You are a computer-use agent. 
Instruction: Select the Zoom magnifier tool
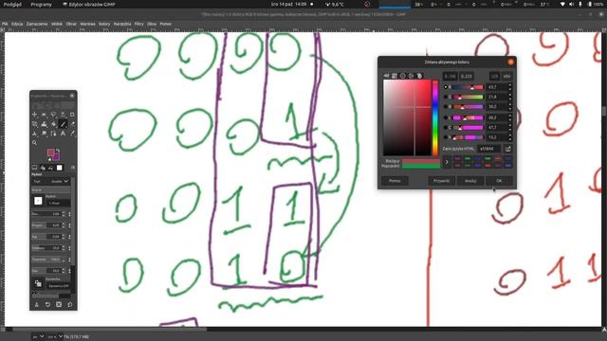[x=35, y=143]
